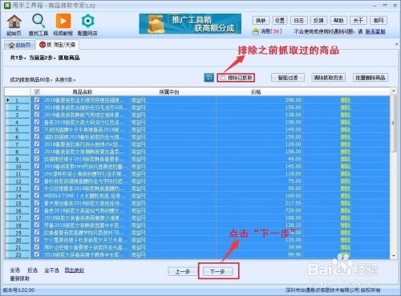
Task: Toggle the checkbox in row 22
Action: coord(37,254)
